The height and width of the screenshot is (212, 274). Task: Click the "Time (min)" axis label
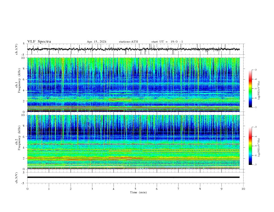[138, 192]
